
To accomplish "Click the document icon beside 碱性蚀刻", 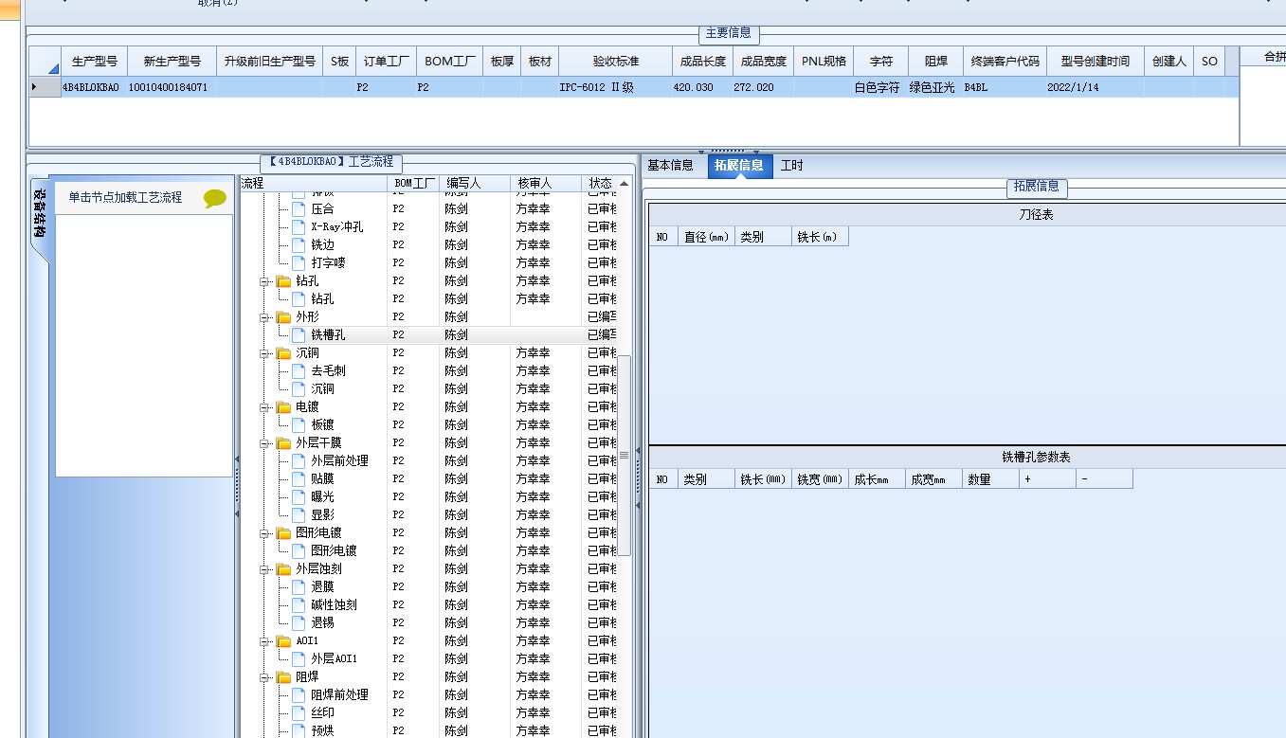I will 299,604.
